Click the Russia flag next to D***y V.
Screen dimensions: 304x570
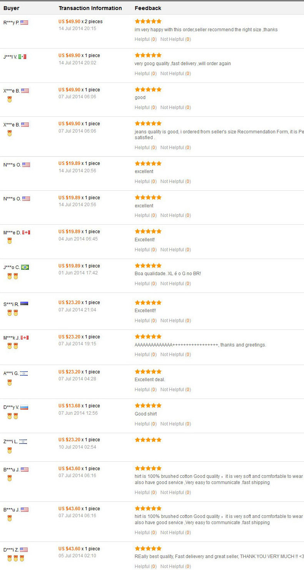coord(24,407)
